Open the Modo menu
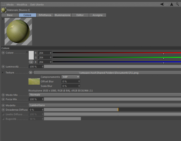 (x=10, y=5)
